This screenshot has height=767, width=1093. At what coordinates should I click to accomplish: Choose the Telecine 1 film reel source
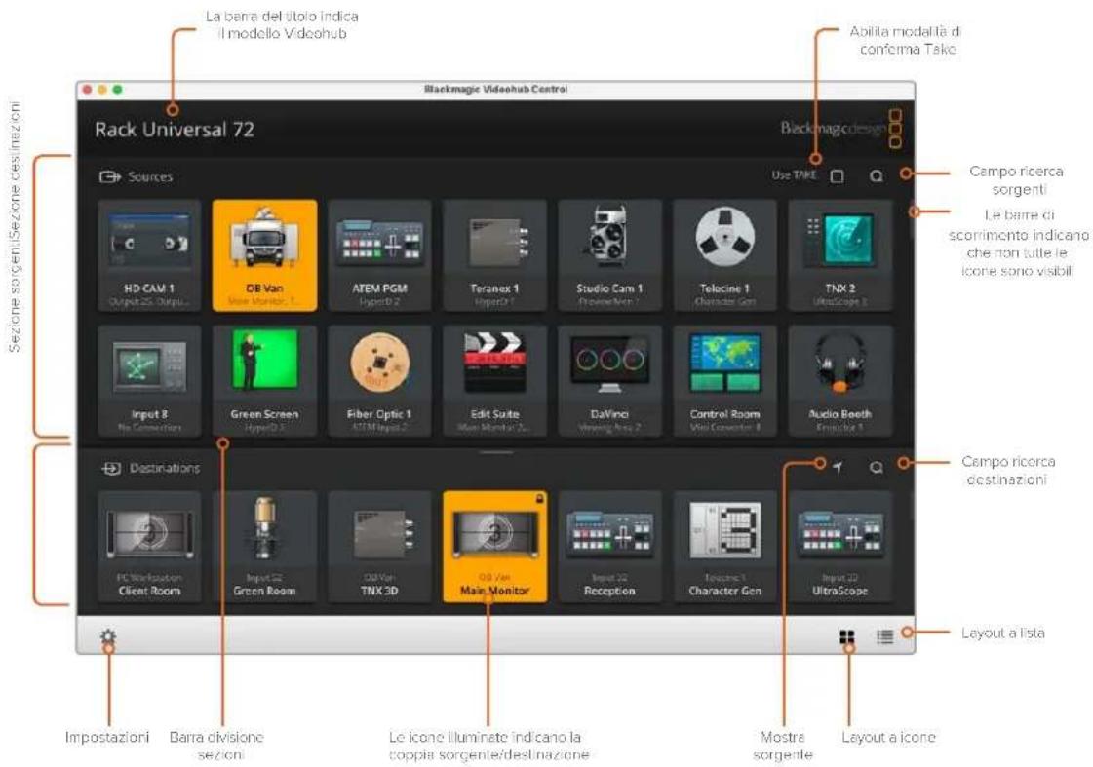tap(724, 255)
